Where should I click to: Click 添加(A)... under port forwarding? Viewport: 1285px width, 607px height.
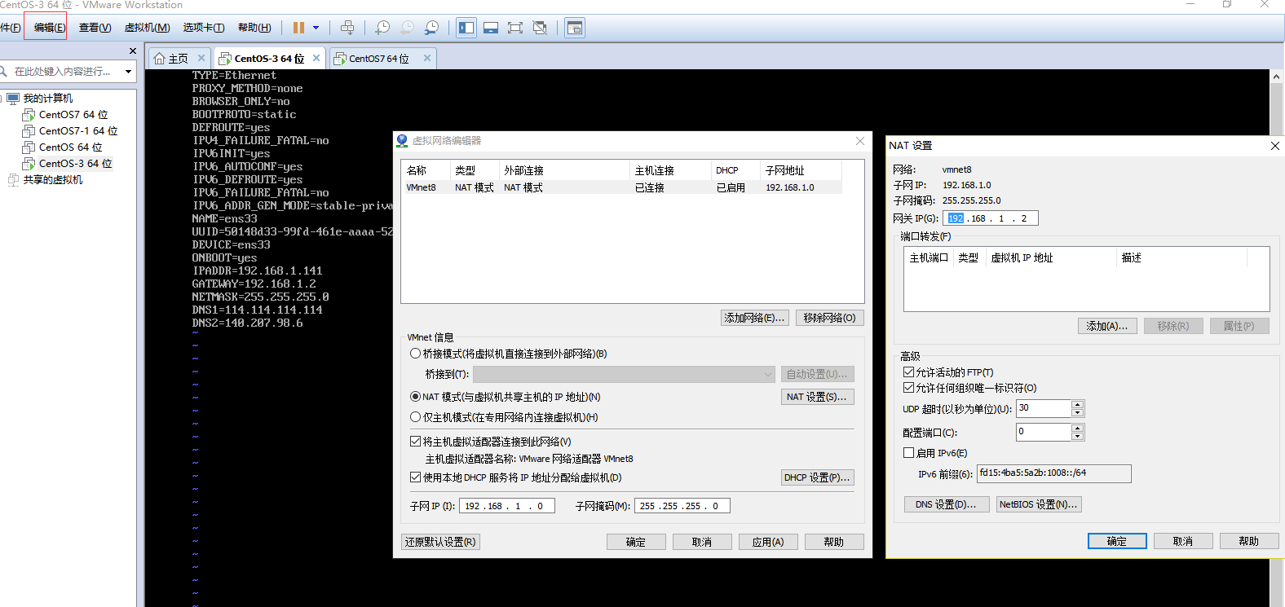pyautogui.click(x=1106, y=326)
